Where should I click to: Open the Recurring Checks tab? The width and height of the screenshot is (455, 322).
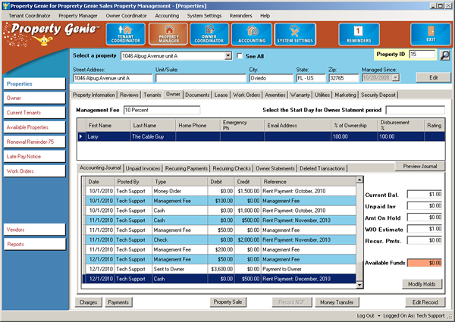(231, 168)
